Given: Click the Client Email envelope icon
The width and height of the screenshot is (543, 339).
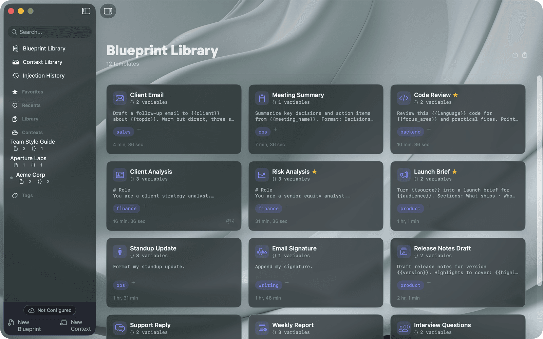Looking at the screenshot, I should point(120,98).
